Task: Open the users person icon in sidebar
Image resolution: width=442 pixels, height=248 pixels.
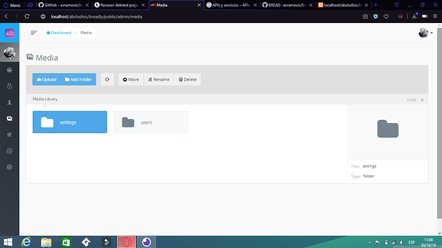Action: click(x=10, y=102)
